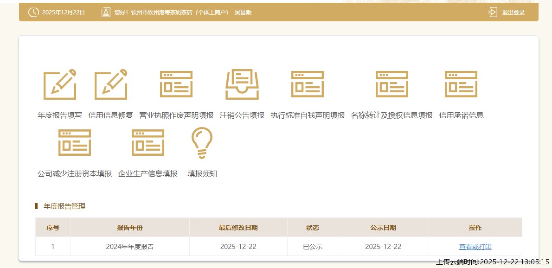Click the 公司减少注册资本填报 icon
Image resolution: width=552 pixels, height=268 pixels.
tap(75, 143)
